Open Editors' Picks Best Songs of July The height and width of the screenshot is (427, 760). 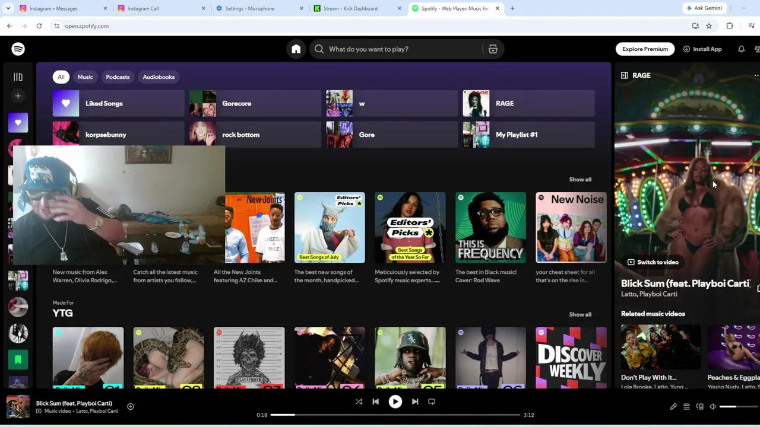coord(330,228)
